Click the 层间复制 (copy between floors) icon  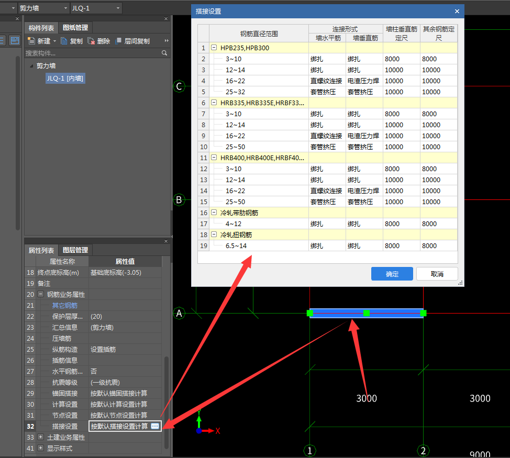(x=118, y=41)
